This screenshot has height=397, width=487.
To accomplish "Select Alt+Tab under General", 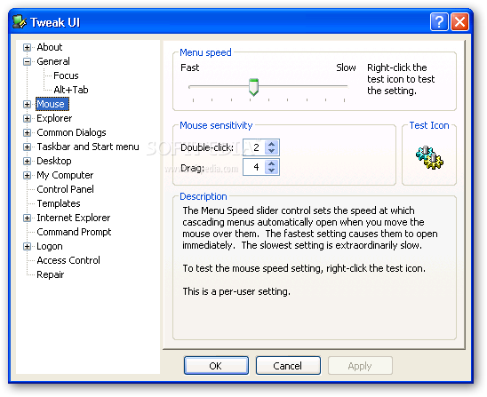I will pos(71,90).
